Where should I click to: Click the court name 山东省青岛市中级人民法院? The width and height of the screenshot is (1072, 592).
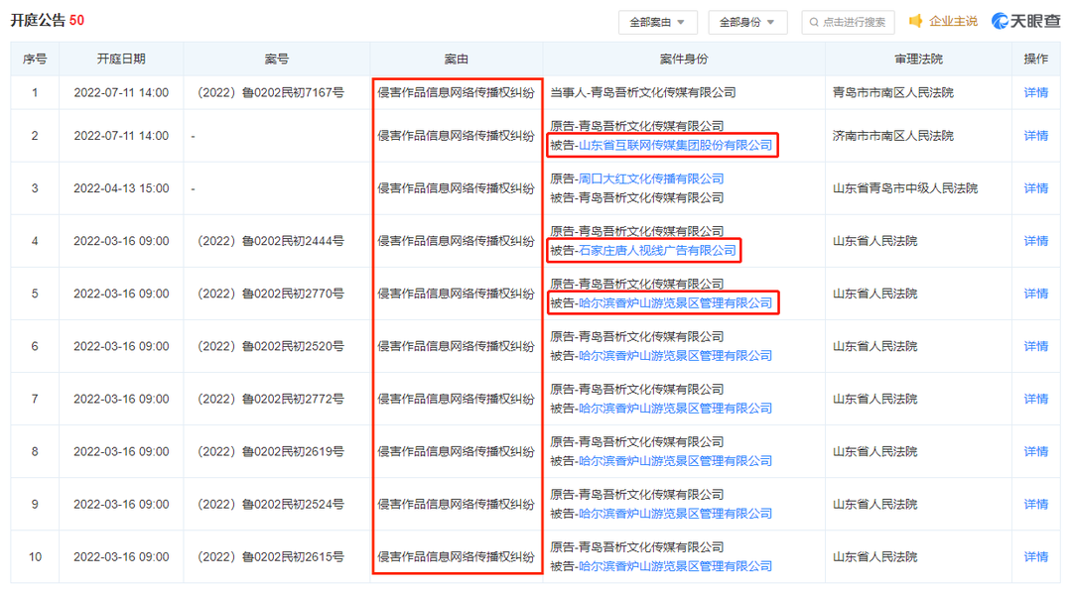[905, 188]
